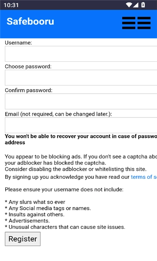Click the Register button
Viewport: 157px width, 261px height.
point(23,239)
